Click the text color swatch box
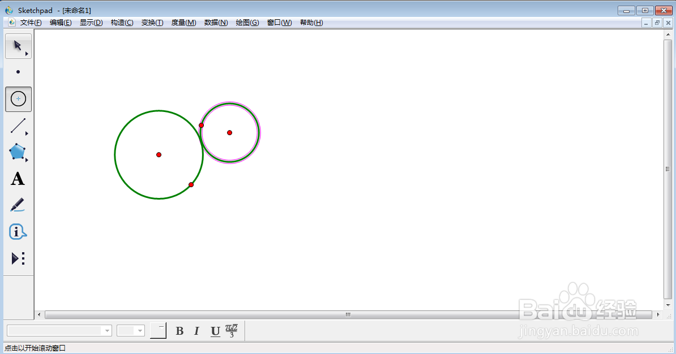 pyautogui.click(x=158, y=330)
